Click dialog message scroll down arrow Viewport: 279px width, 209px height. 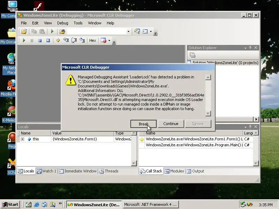click(x=208, y=114)
